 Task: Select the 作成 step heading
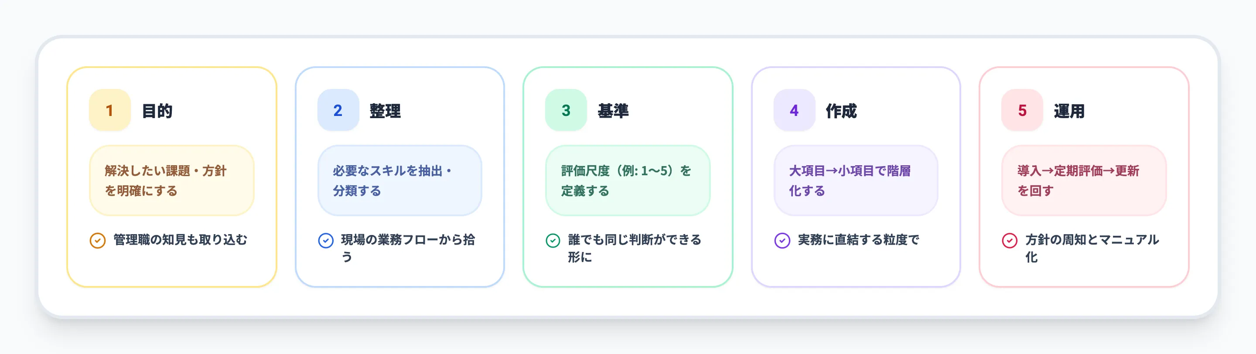coord(841,111)
